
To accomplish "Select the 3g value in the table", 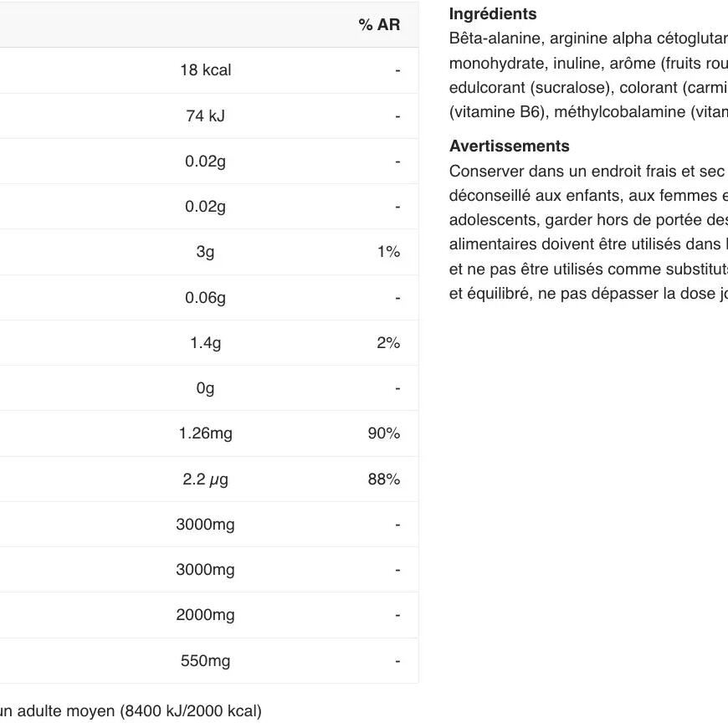I will click(205, 252).
